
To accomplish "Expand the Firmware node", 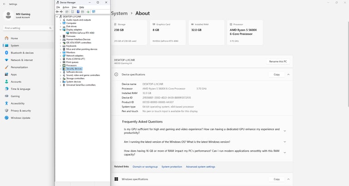I will coord(60,36).
